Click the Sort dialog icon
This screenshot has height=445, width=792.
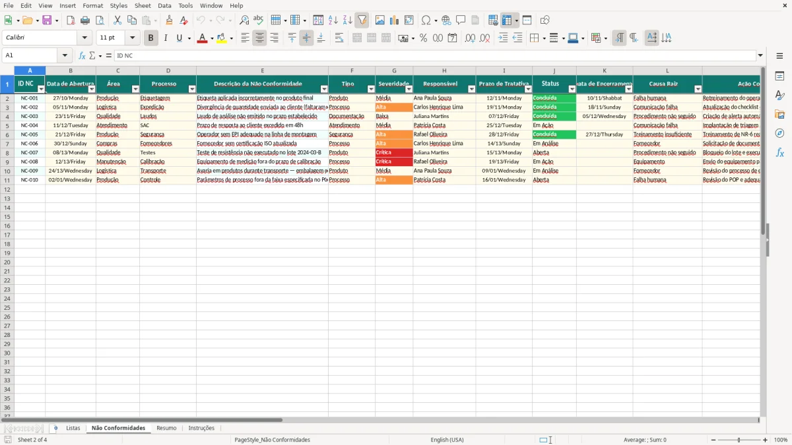(x=318, y=20)
